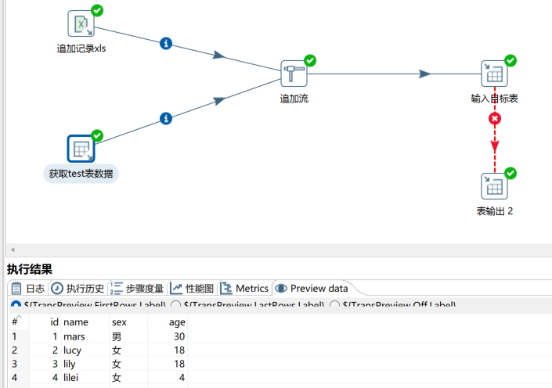Click the 获取test表数据 table input step icon
Screen dimensions: 552x388
[x=81, y=149]
